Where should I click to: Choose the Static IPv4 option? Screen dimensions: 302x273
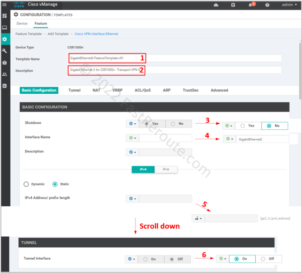coord(55,184)
